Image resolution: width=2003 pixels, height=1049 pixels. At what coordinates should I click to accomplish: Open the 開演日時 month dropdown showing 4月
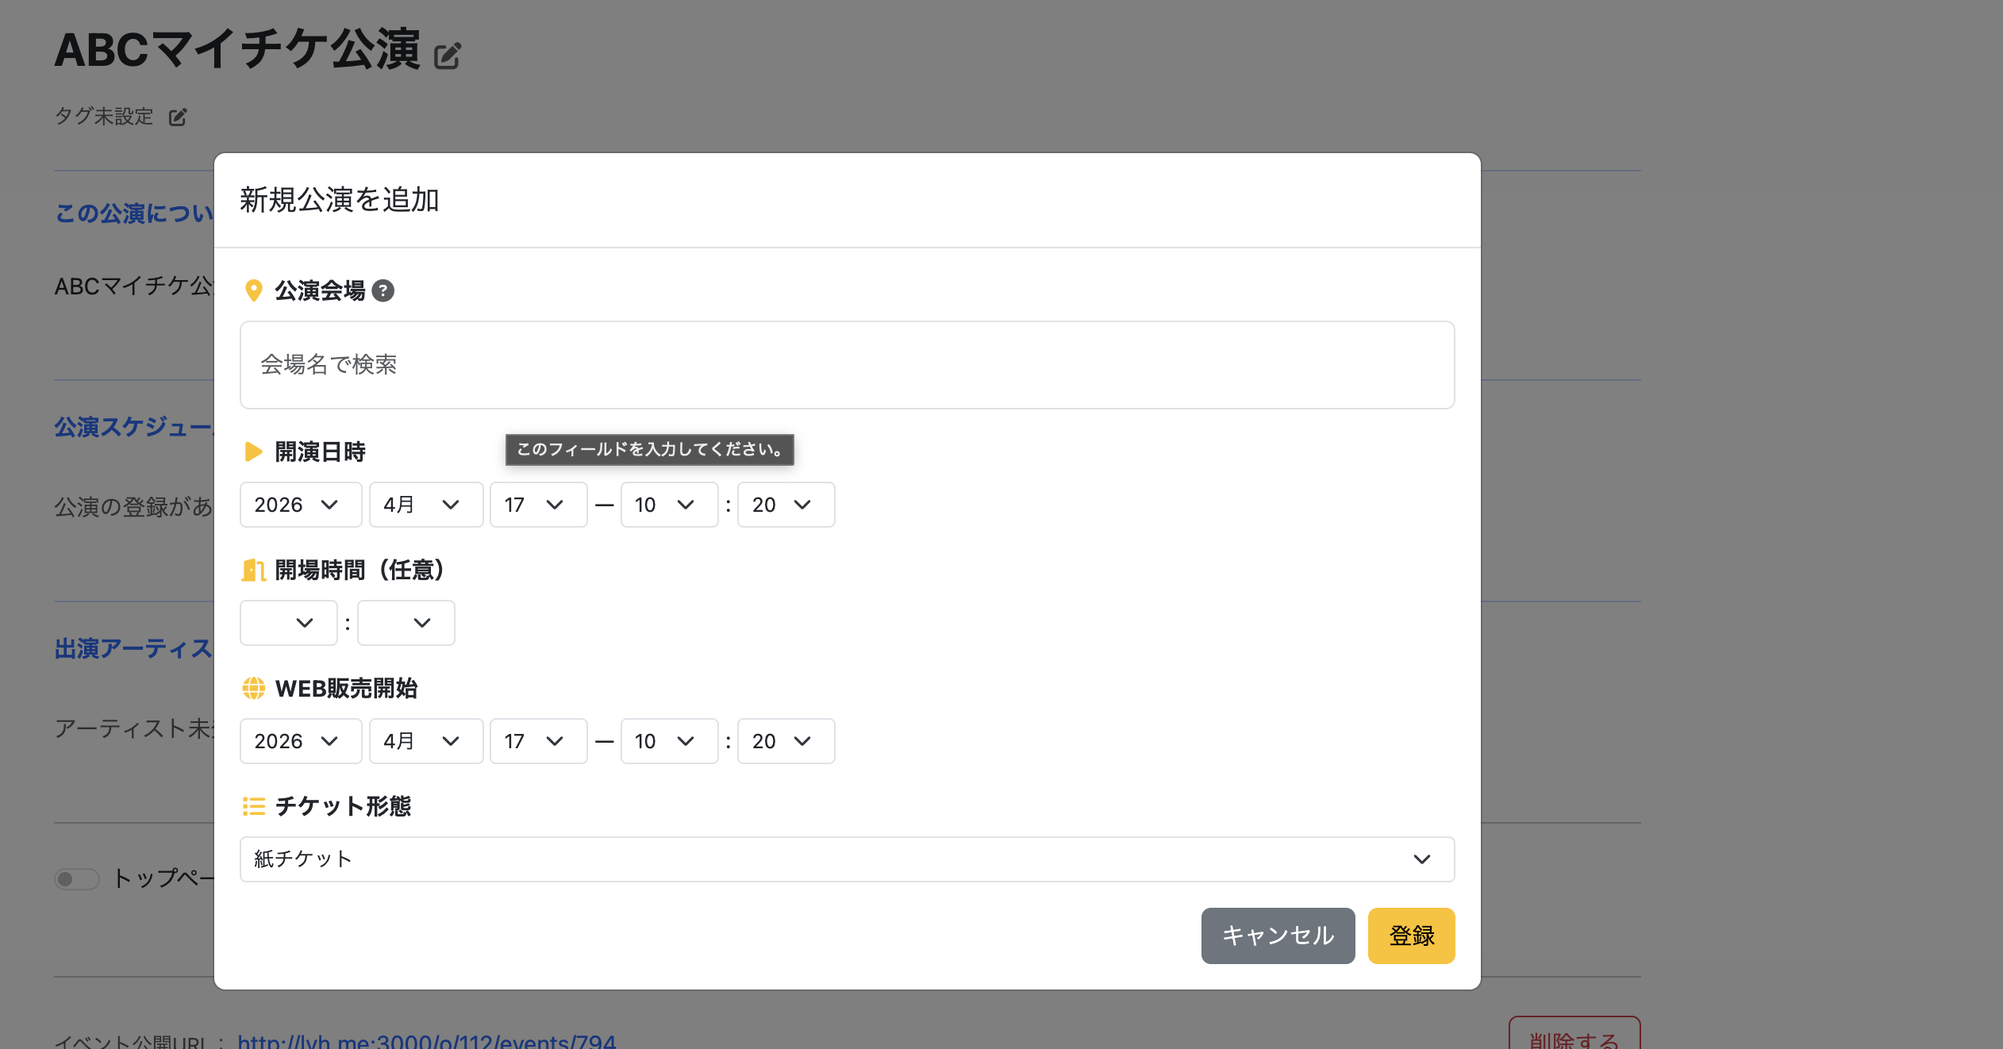click(425, 505)
